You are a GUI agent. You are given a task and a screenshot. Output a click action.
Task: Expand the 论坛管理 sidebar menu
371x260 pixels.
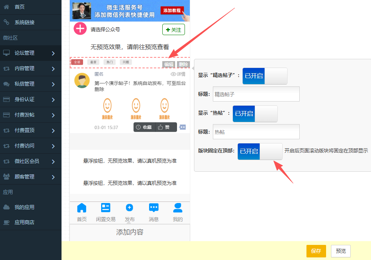pos(31,53)
